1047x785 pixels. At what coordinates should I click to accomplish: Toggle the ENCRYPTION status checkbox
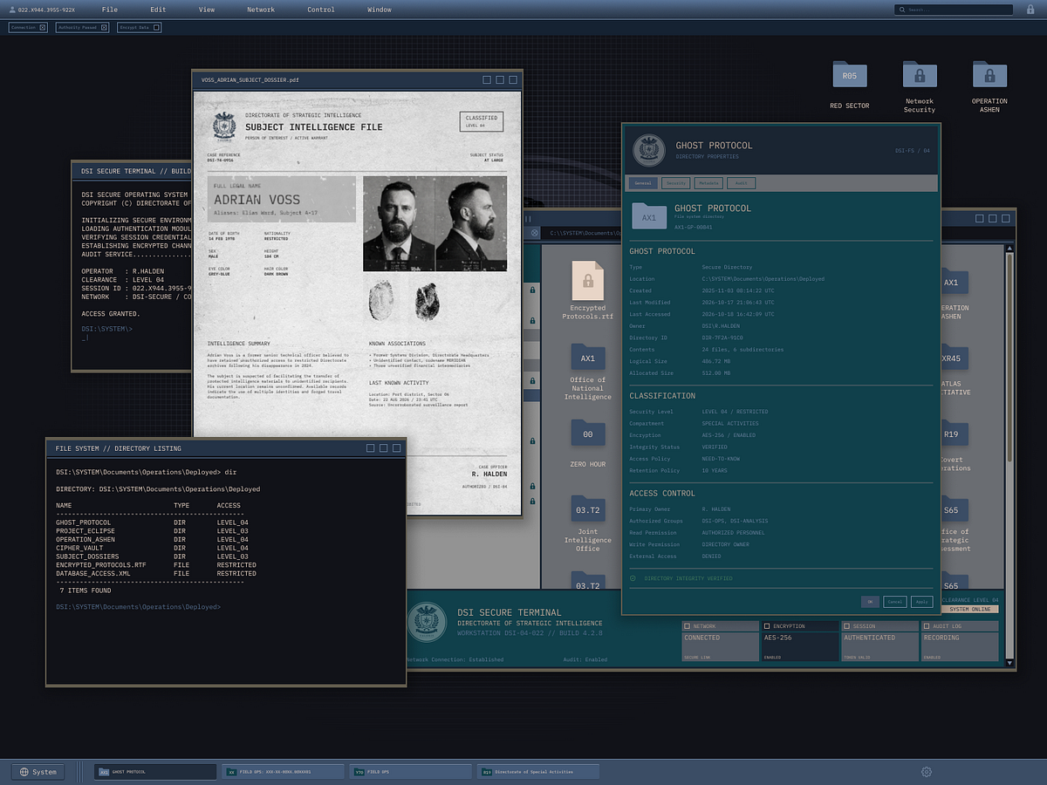pos(767,626)
